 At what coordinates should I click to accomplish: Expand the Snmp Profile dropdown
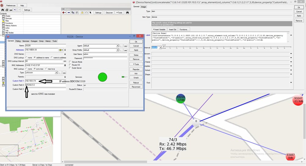[118, 50]
